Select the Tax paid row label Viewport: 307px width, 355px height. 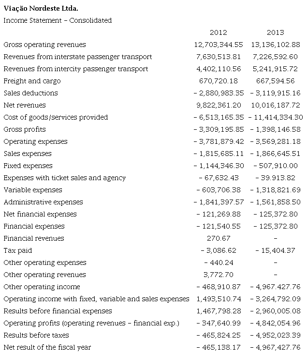pyautogui.click(x=17, y=250)
